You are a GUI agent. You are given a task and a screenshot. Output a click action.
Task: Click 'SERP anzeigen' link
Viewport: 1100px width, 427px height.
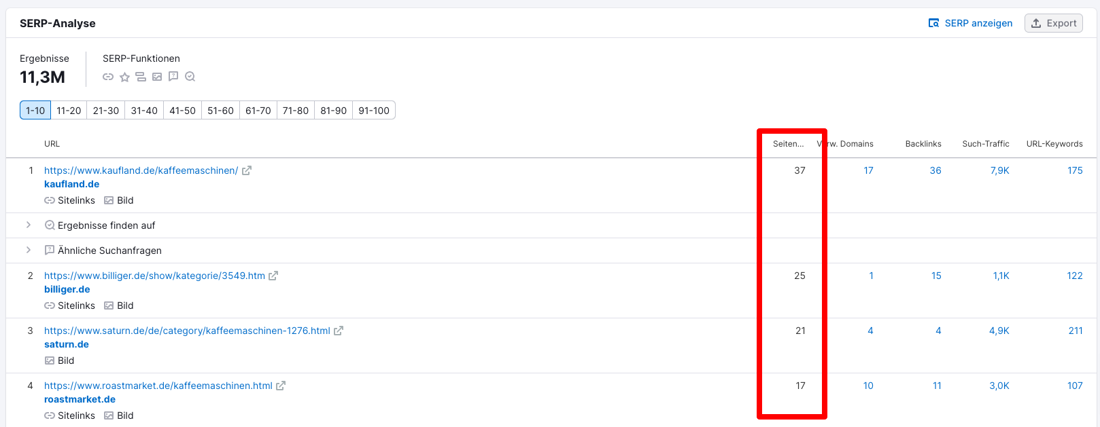click(971, 23)
